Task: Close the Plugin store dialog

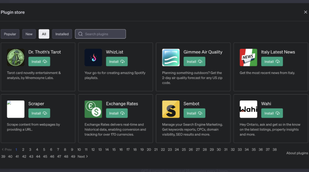Action: pyautogui.click(x=306, y=12)
